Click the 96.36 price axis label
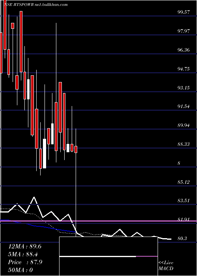The image size is (197, 276). (184, 50)
